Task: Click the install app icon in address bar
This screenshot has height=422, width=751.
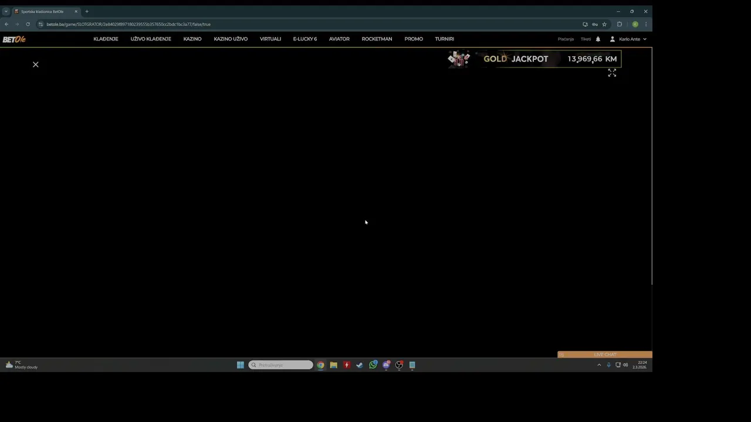Action: click(585, 24)
